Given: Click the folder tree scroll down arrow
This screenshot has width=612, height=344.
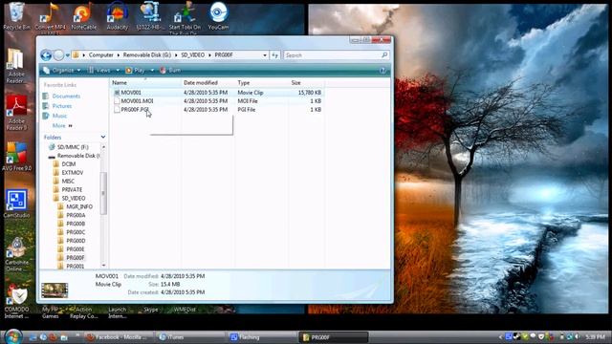Looking at the screenshot, I should point(103,266).
